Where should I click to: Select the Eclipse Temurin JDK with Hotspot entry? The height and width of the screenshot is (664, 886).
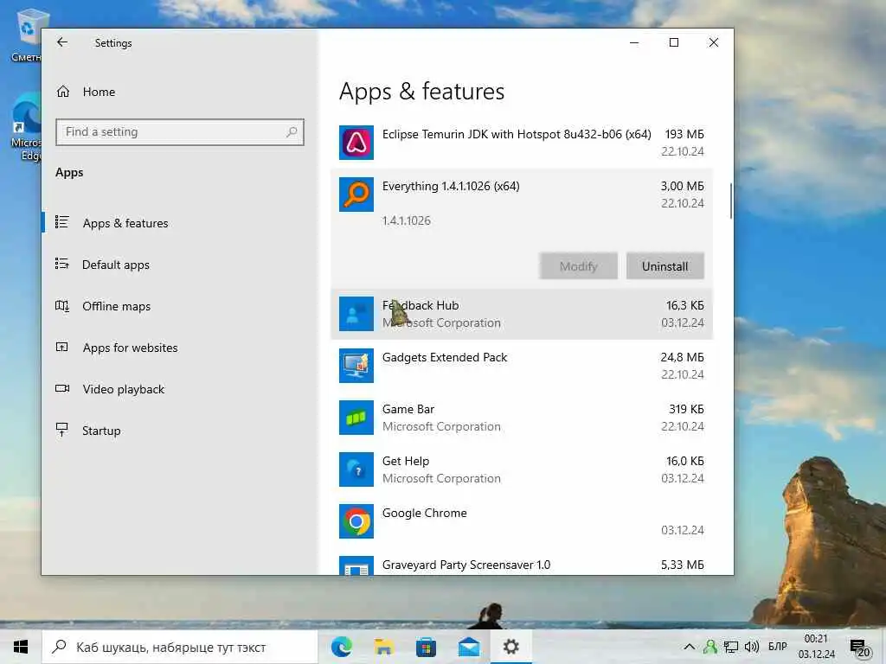[522, 143]
